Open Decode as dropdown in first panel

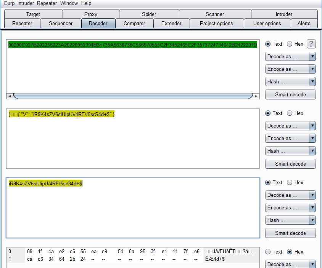tap(290, 57)
